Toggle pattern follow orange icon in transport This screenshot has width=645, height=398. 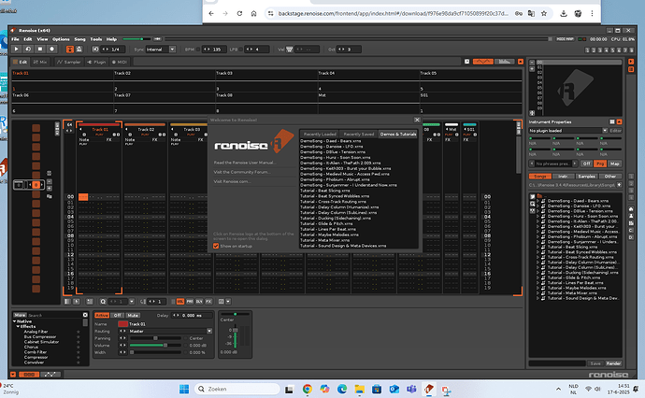tap(70, 50)
